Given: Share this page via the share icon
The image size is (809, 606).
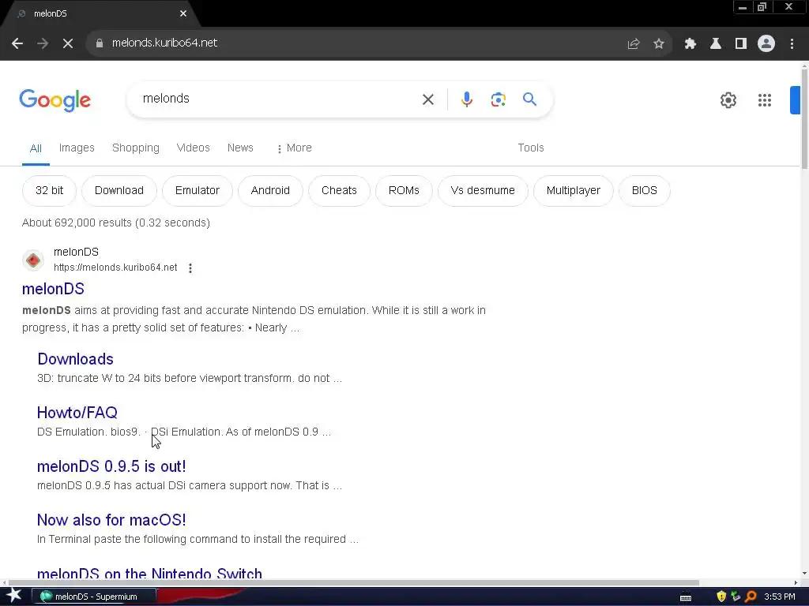Looking at the screenshot, I should click(x=634, y=44).
